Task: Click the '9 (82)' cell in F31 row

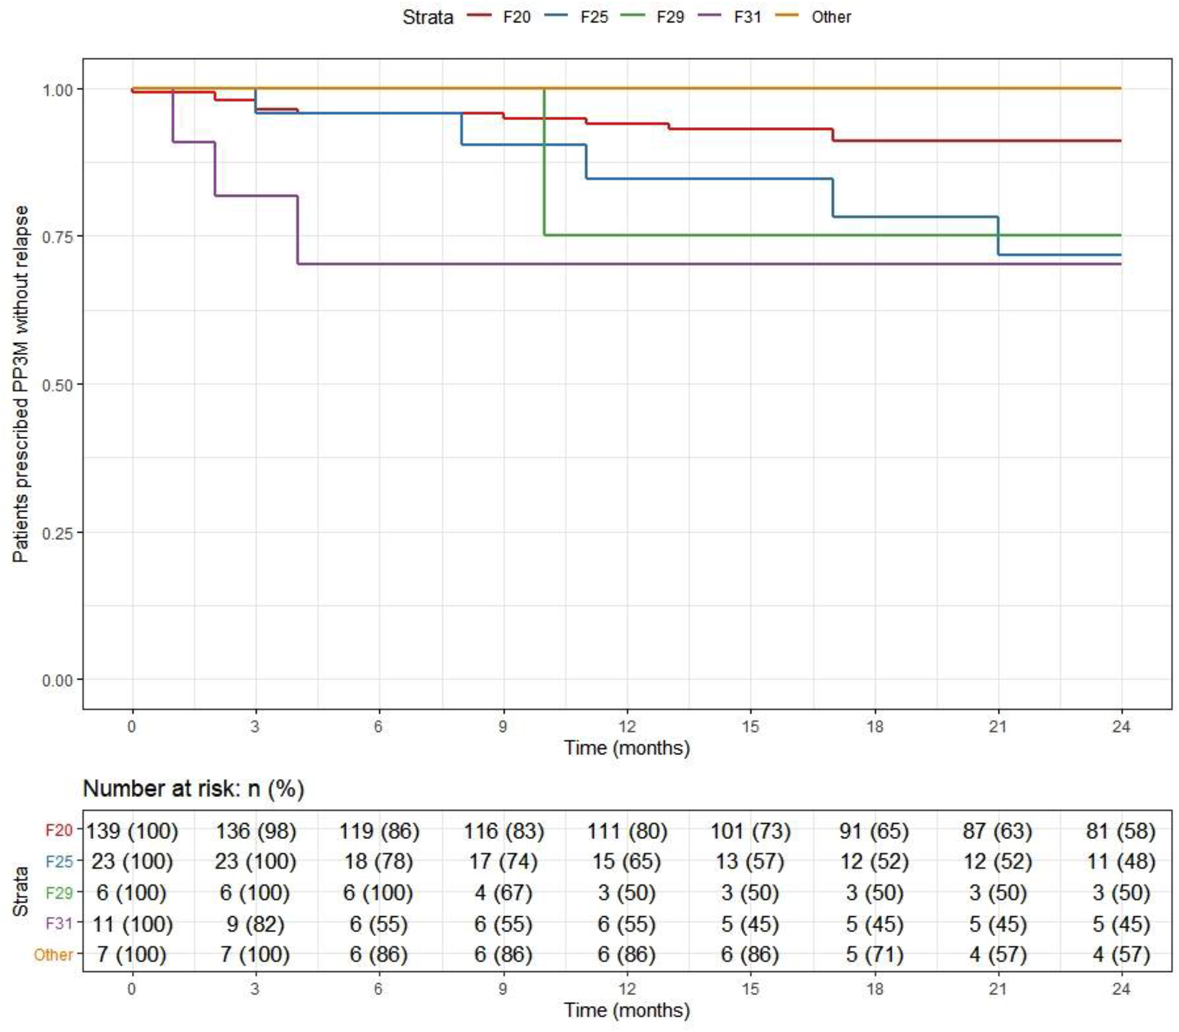Action: click(x=255, y=924)
